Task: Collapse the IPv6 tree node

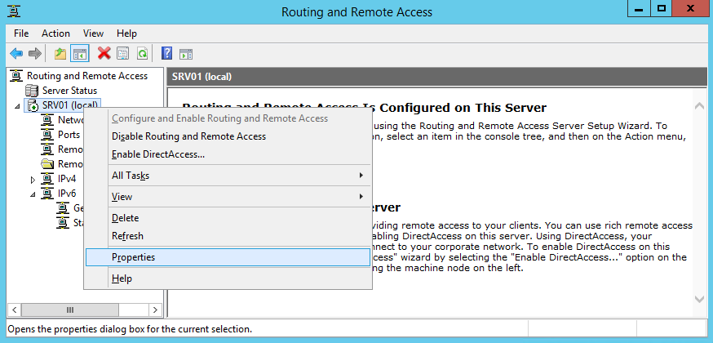Action: (33, 194)
